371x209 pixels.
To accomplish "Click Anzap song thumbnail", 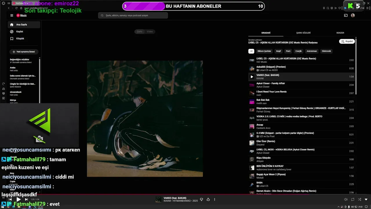I will point(252,127).
